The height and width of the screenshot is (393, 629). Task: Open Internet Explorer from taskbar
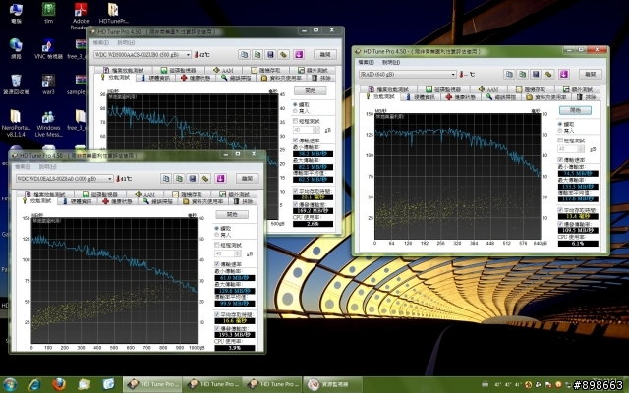(34, 384)
